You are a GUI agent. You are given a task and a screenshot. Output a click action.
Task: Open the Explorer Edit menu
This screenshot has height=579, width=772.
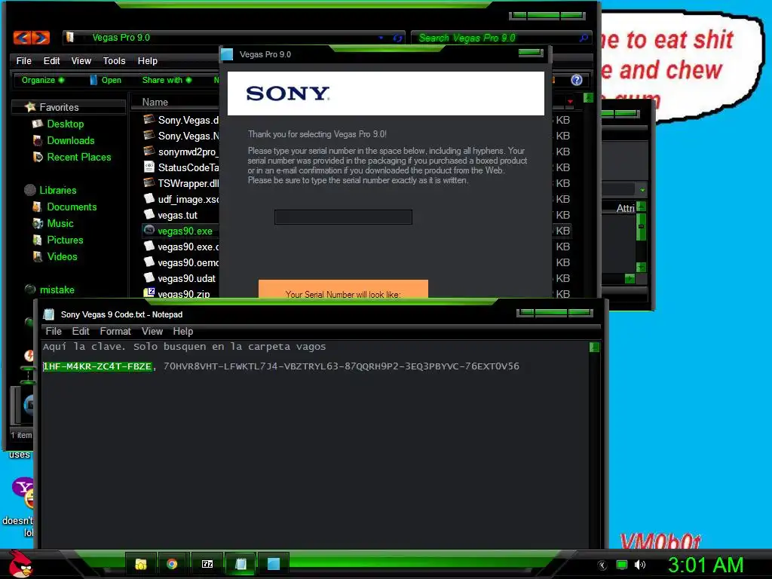pos(51,60)
